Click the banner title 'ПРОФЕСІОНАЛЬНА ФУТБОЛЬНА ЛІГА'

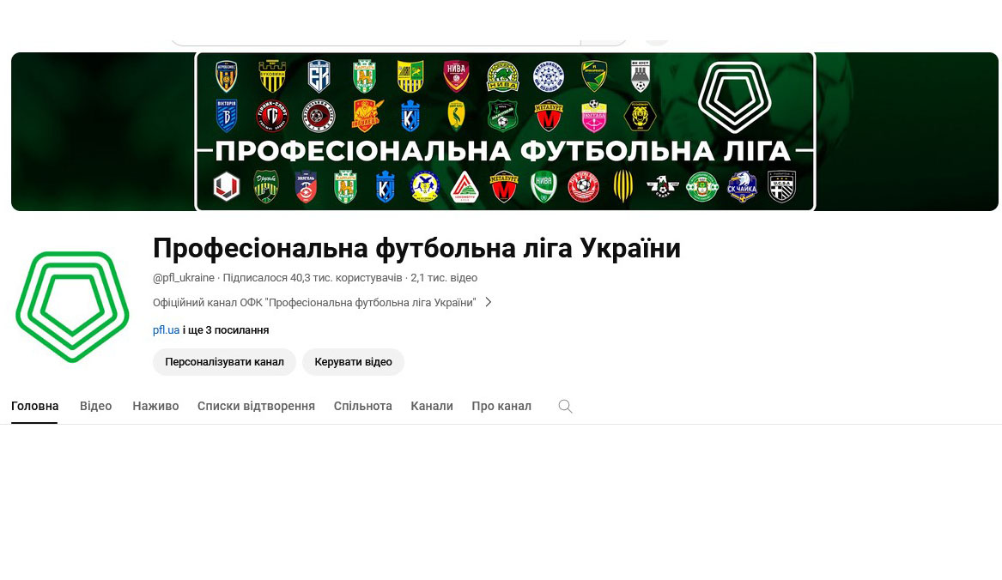point(502,152)
